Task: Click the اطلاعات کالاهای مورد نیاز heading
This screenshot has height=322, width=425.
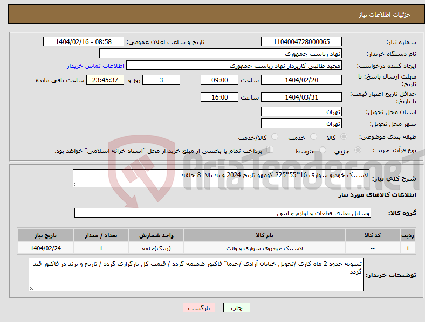Action: [377, 195]
